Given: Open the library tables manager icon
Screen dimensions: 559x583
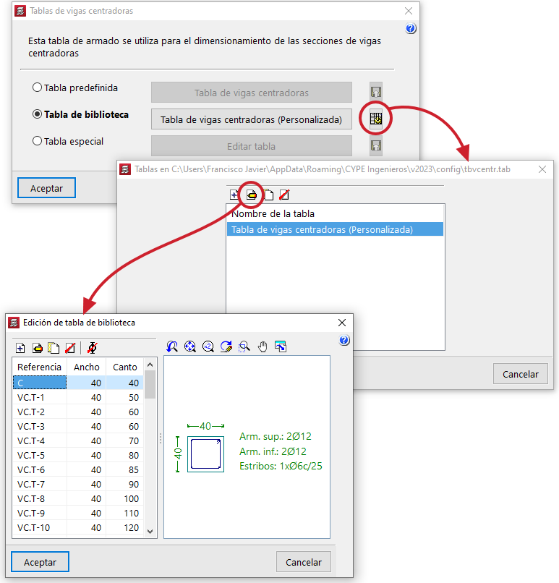Looking at the screenshot, I should pos(375,119).
